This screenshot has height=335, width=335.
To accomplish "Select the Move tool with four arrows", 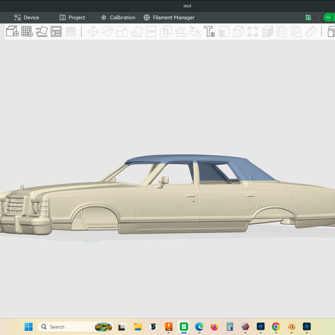I will 93,32.
